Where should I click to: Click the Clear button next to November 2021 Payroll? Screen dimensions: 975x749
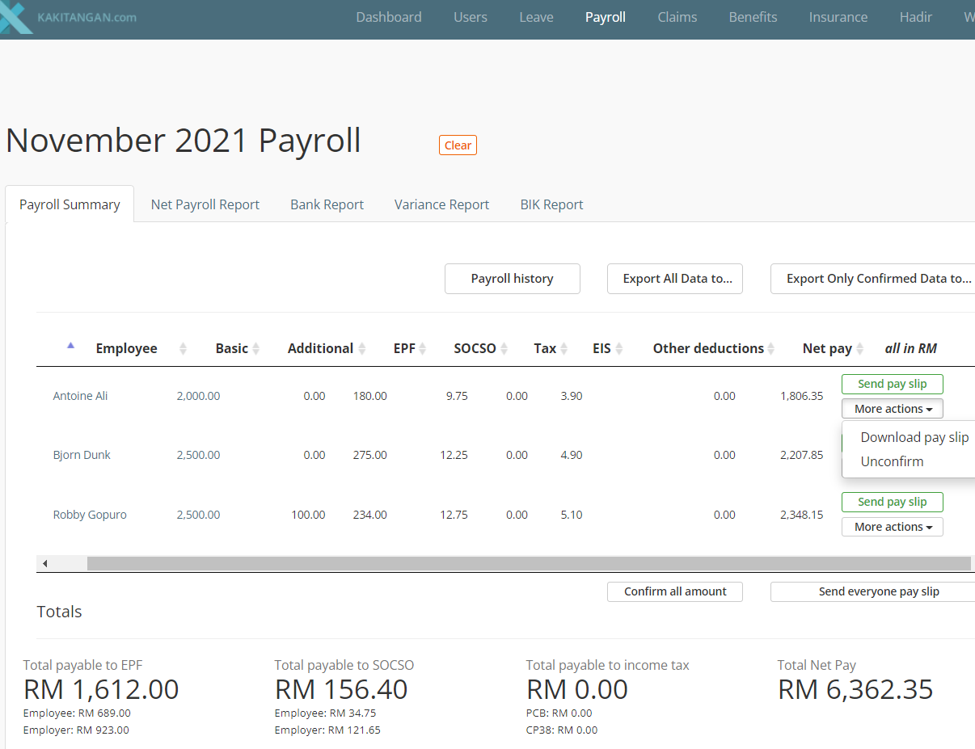458,145
